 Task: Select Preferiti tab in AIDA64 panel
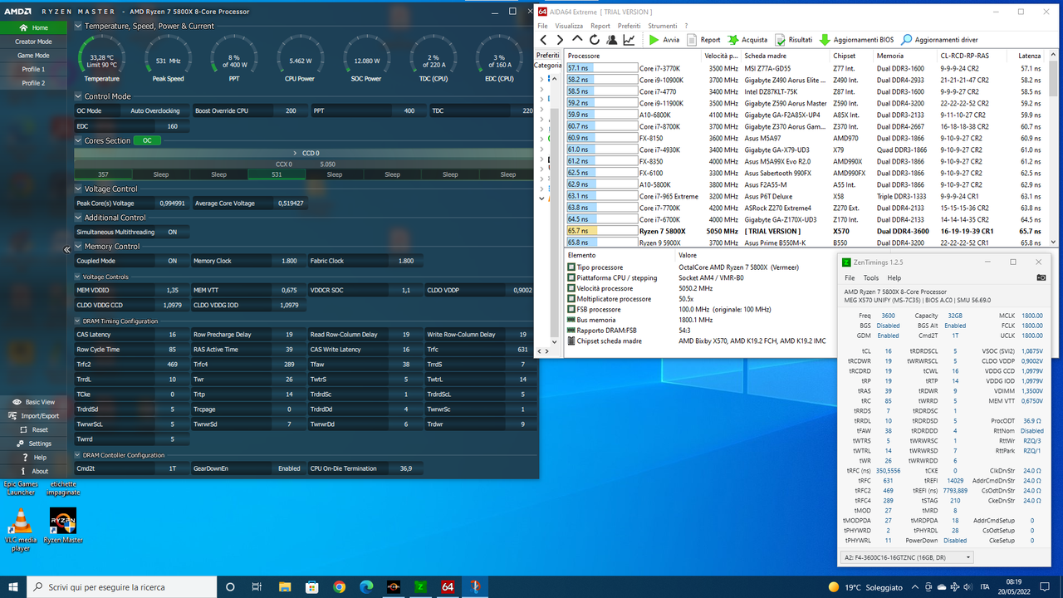tap(547, 55)
